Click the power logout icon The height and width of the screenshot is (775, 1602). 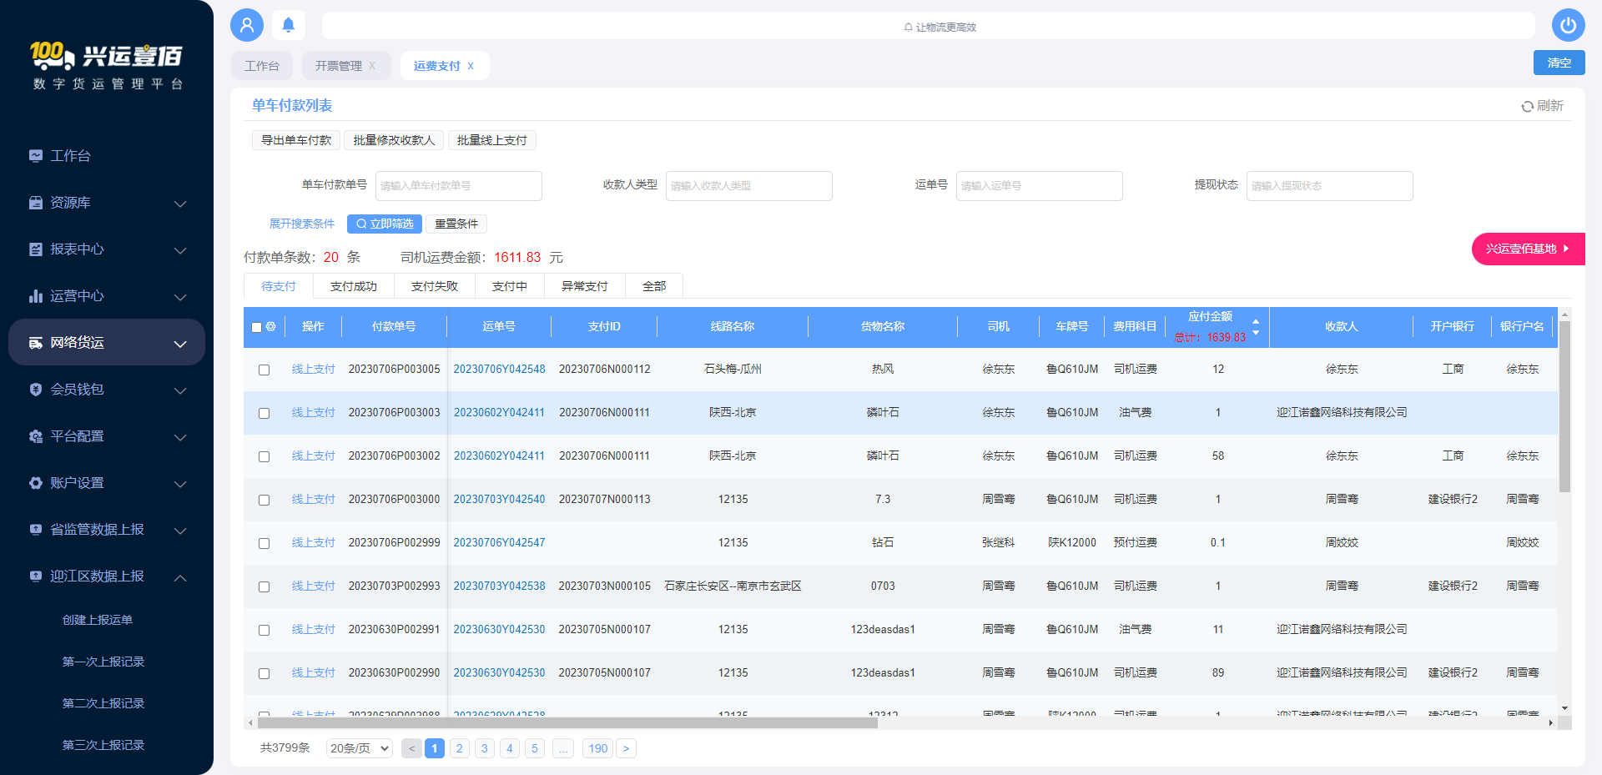pyautogui.click(x=1569, y=25)
